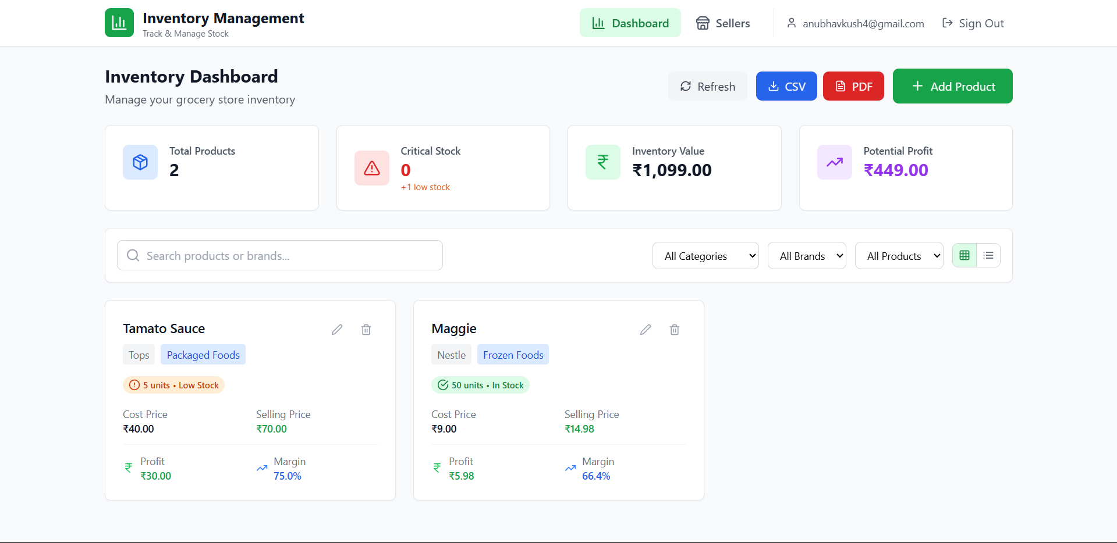Image resolution: width=1117 pixels, height=543 pixels.
Task: Click the Inventory Value rupee icon
Action: coord(603,162)
